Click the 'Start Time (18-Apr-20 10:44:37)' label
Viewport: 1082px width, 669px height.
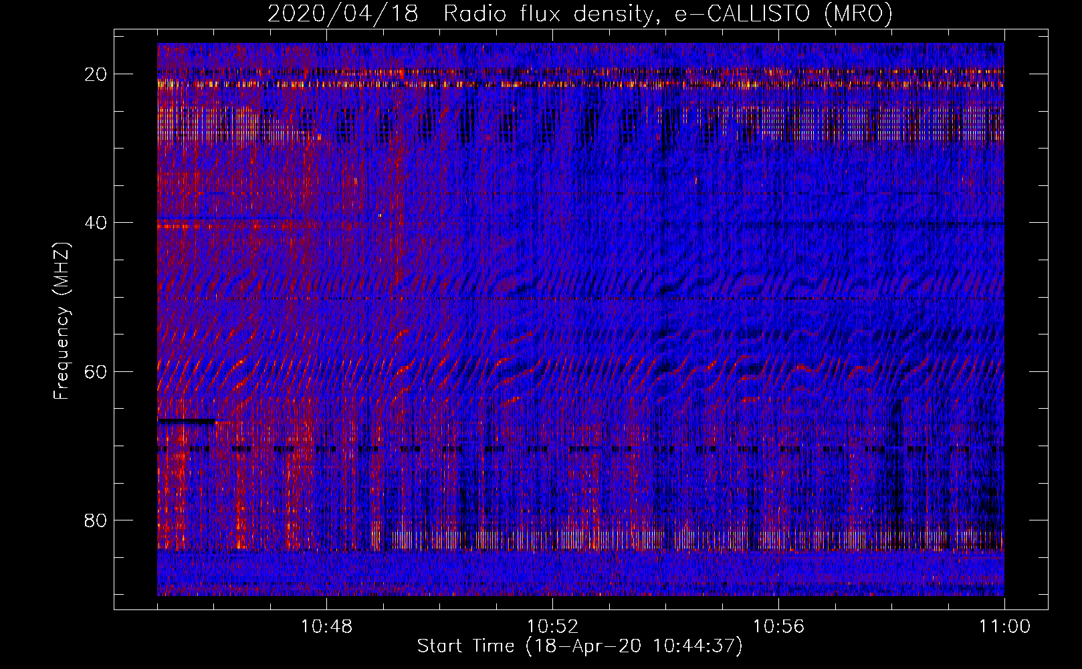580,646
